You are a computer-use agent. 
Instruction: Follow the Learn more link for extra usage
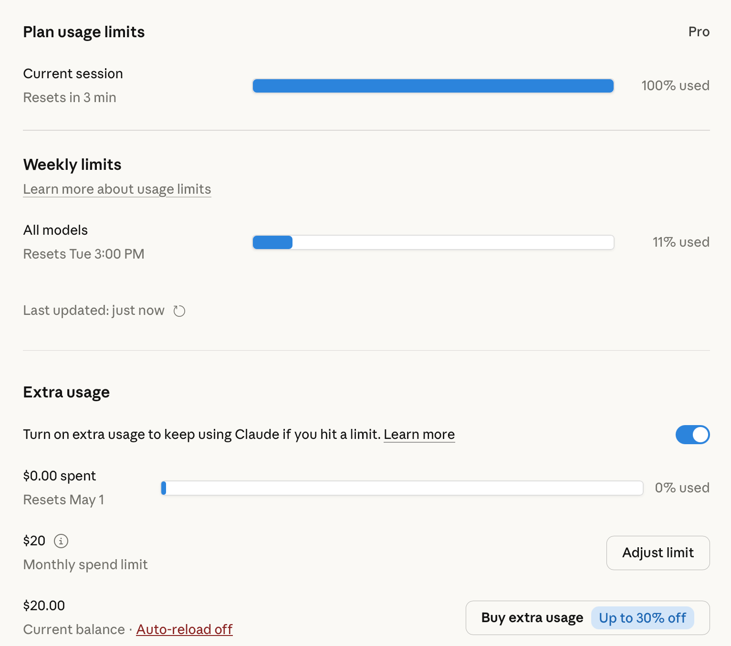419,435
